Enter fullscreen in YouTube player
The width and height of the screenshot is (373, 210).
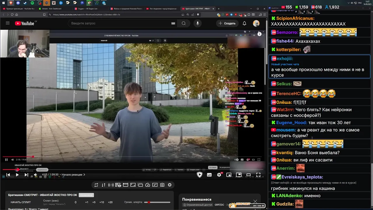[258, 175]
